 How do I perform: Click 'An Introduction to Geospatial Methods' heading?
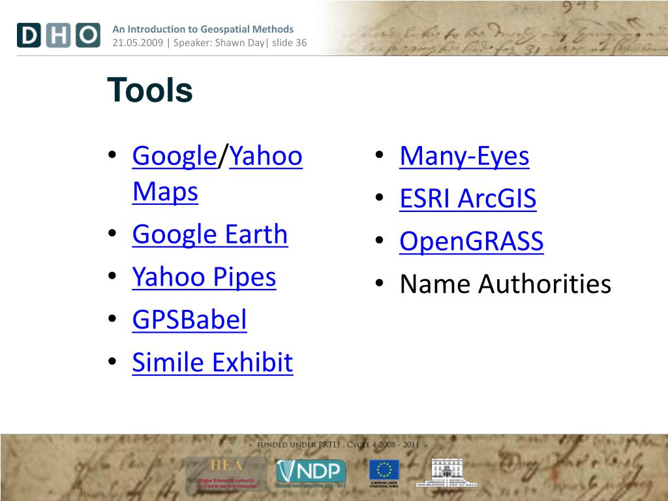click(203, 29)
